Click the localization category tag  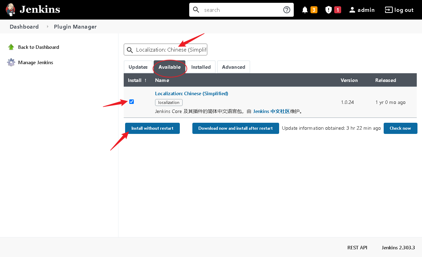pos(169,103)
